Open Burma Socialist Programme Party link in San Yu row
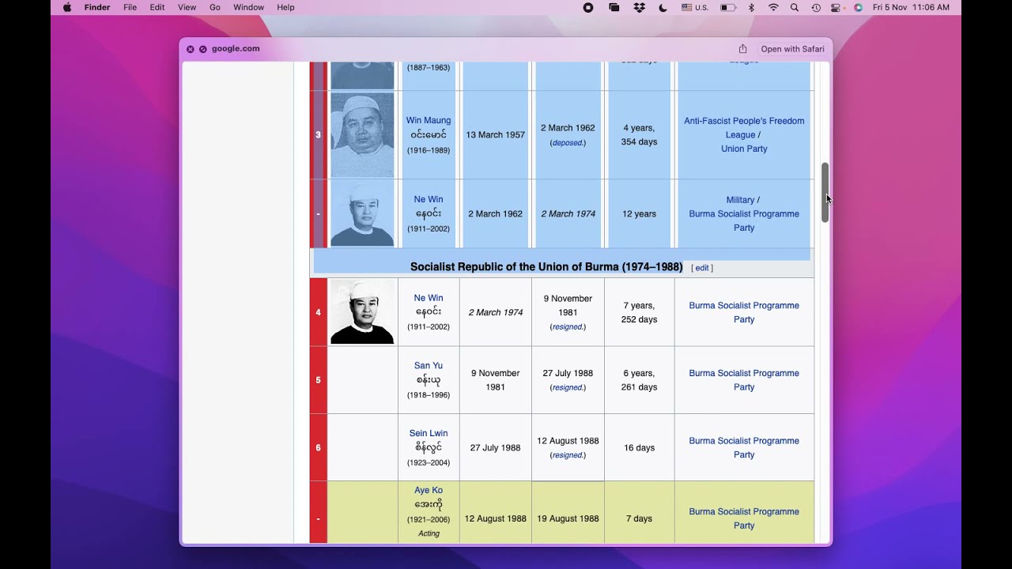The width and height of the screenshot is (1012, 569). (x=744, y=380)
